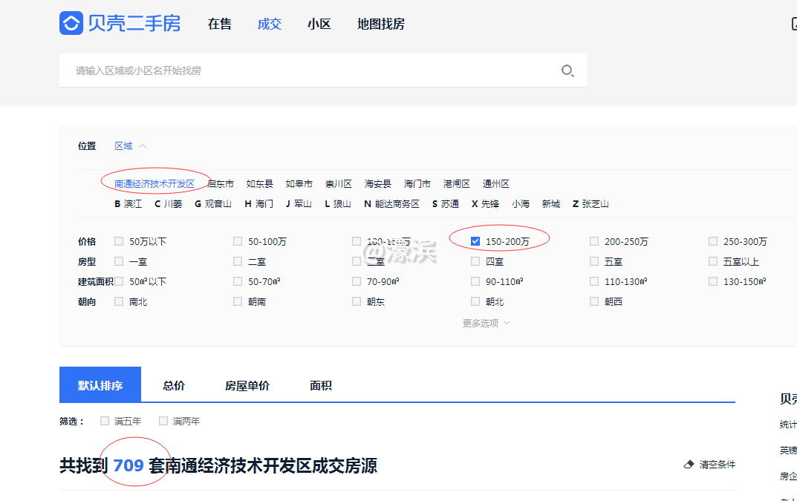Switch to the 面积 sort tab
Screen dimensions: 797x501
[320, 385]
